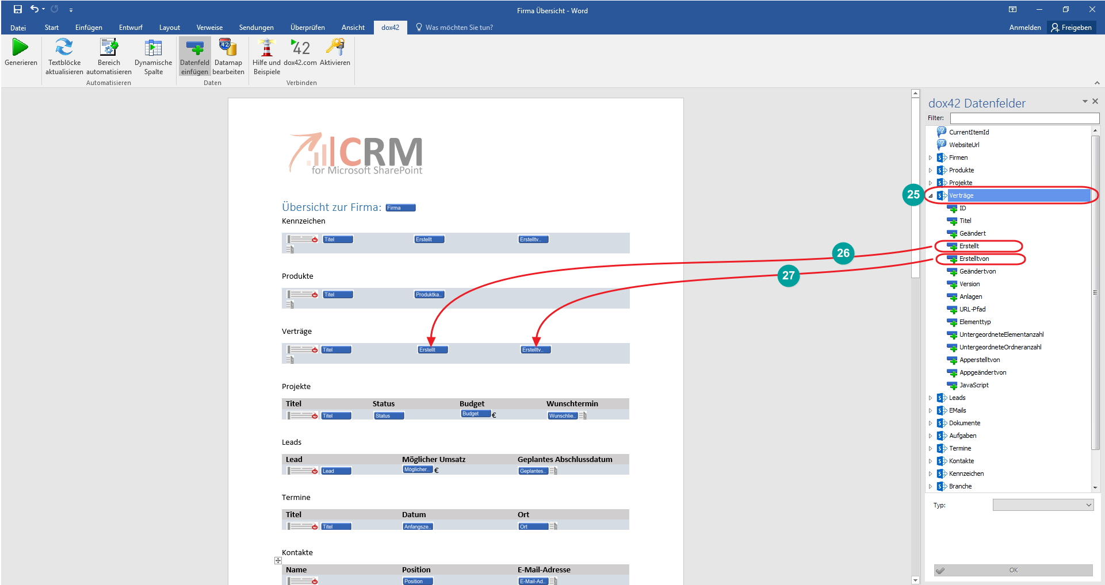The image size is (1105, 585).
Task: Open dox42 Datenfelder pane options arrow
Action: click(x=1085, y=101)
